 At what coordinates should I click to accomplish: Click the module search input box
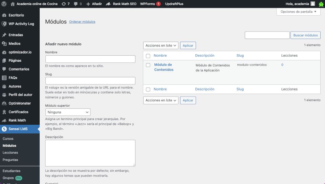267,35
